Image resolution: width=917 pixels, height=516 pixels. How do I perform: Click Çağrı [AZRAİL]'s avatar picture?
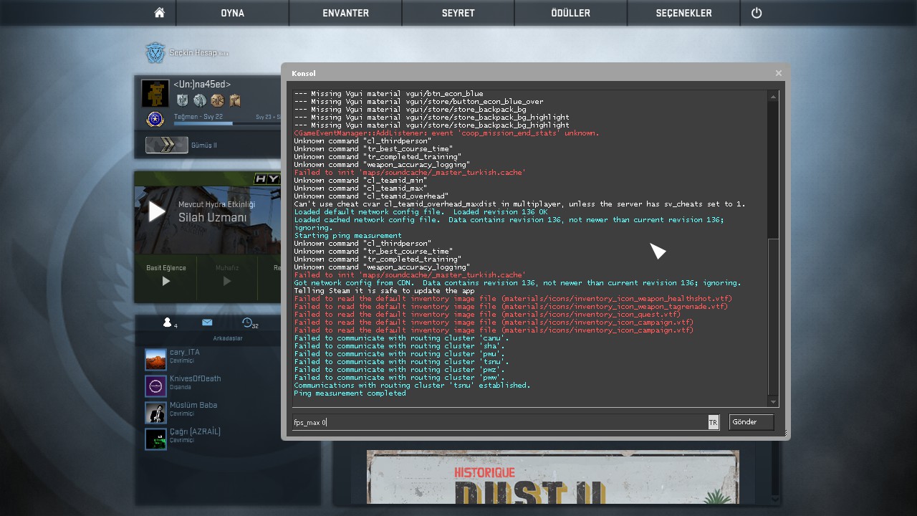155,439
